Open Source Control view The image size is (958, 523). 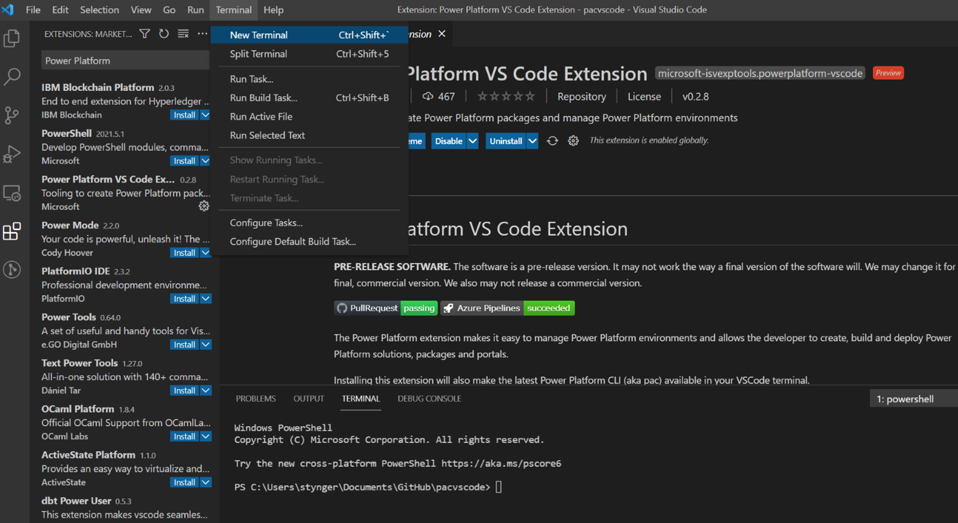tap(12, 115)
